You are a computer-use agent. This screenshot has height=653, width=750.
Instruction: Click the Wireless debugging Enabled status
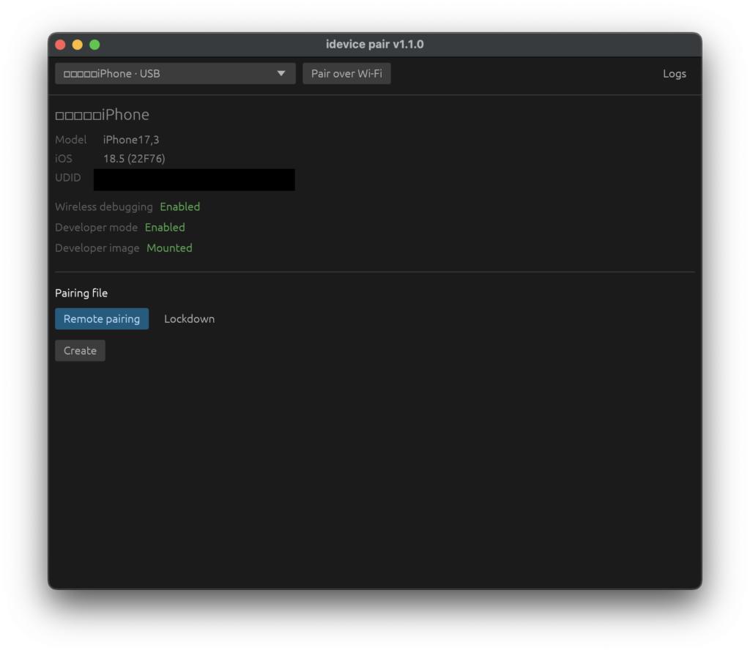(180, 206)
